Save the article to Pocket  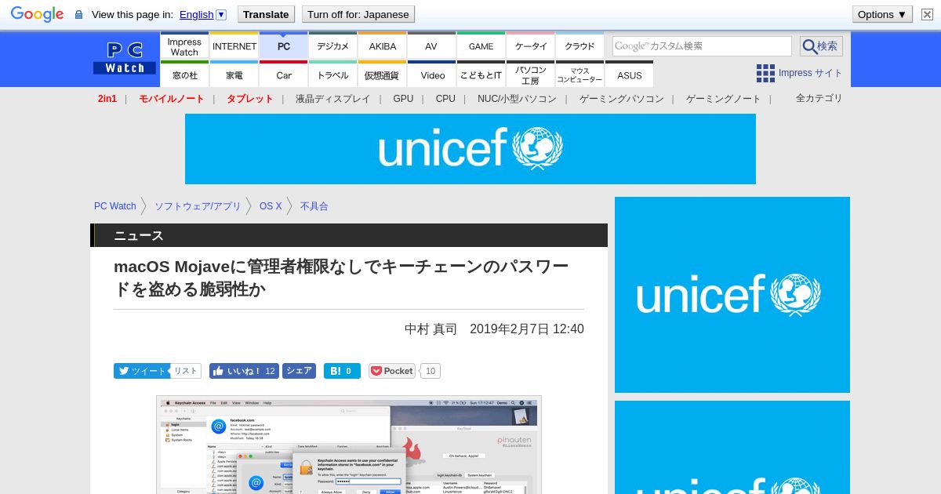pos(392,371)
